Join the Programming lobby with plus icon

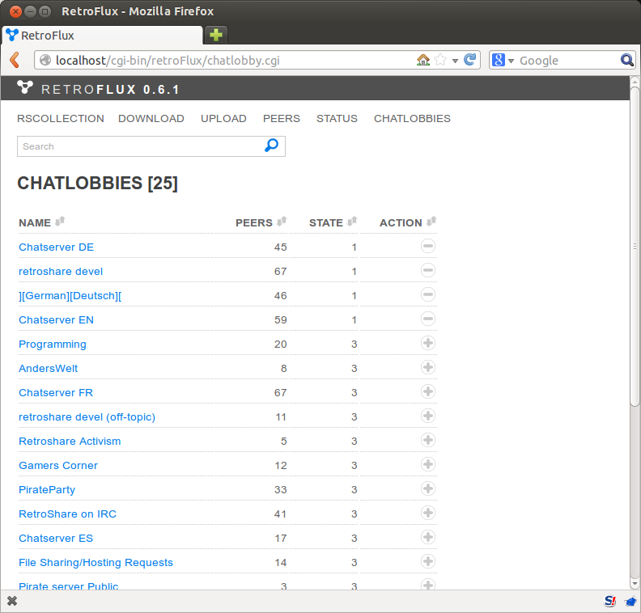428,343
